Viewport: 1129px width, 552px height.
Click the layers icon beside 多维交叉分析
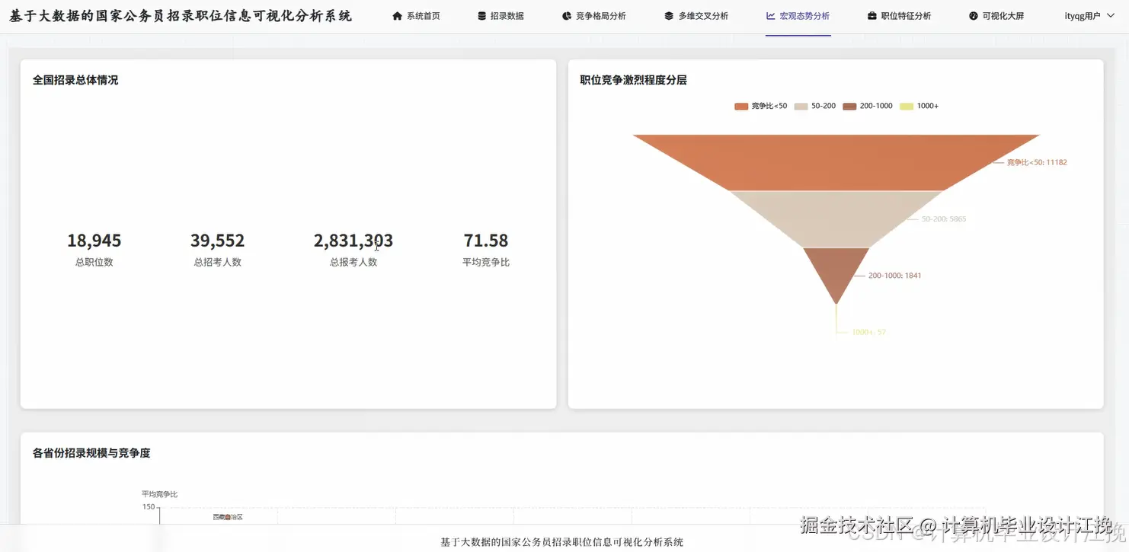(669, 16)
